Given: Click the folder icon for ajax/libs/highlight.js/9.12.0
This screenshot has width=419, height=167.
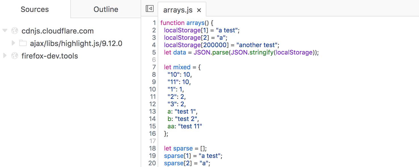Looking at the screenshot, I should pos(23,43).
